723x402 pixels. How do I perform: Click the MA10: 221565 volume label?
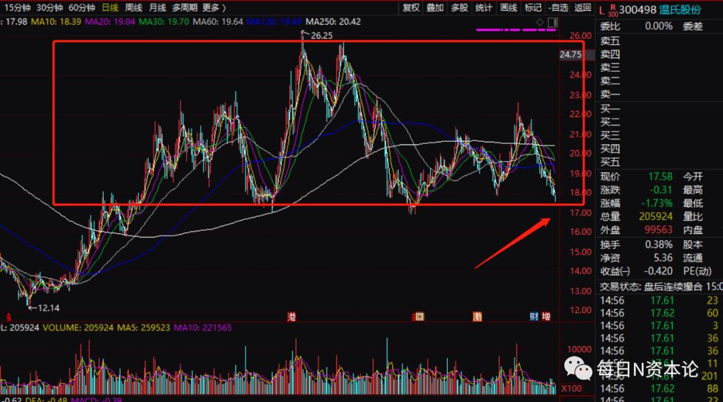pyautogui.click(x=203, y=328)
